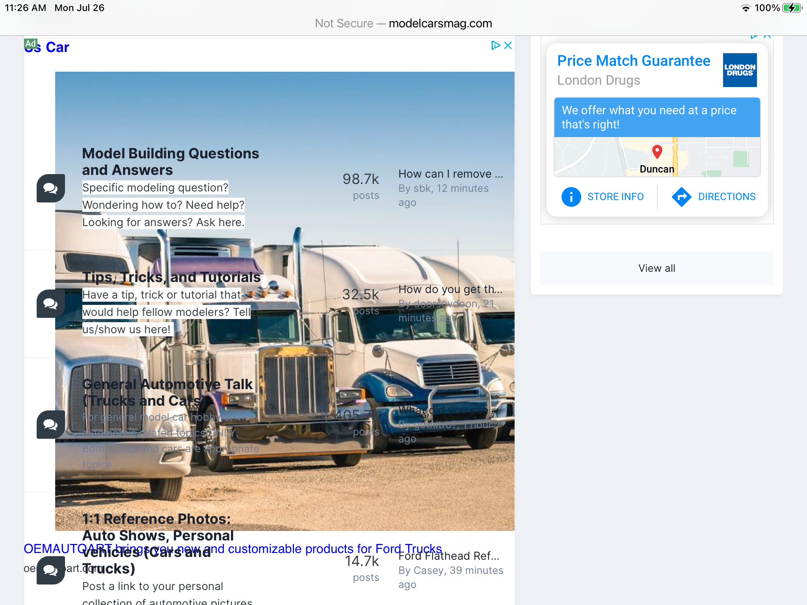Screen dimensions: 807x605
Task: Click 'London Drugs' advertiser name text
Action: [599, 80]
